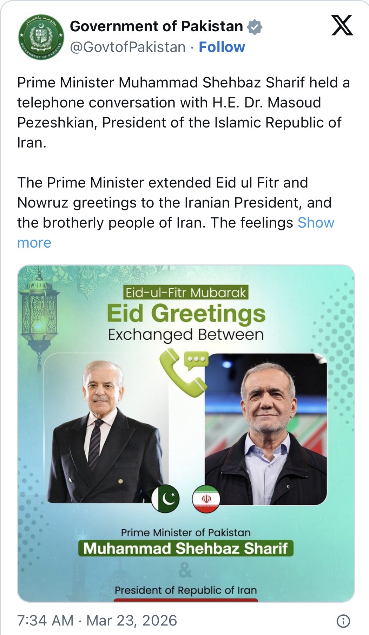Click the info icon beside the timestamp
Viewport: 369px width, 635px height.
coord(343,621)
